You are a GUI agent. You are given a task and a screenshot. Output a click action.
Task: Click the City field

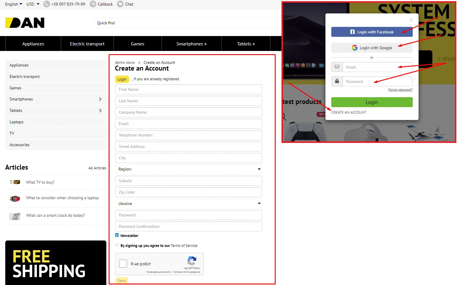coord(189,158)
